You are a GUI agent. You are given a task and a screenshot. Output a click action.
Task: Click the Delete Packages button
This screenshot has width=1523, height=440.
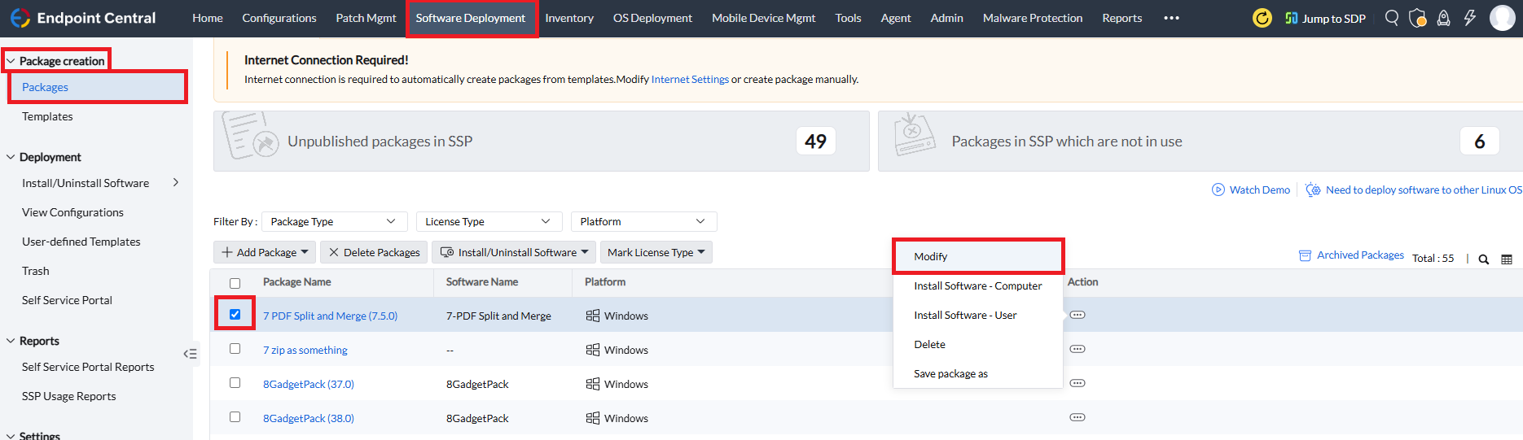click(375, 252)
